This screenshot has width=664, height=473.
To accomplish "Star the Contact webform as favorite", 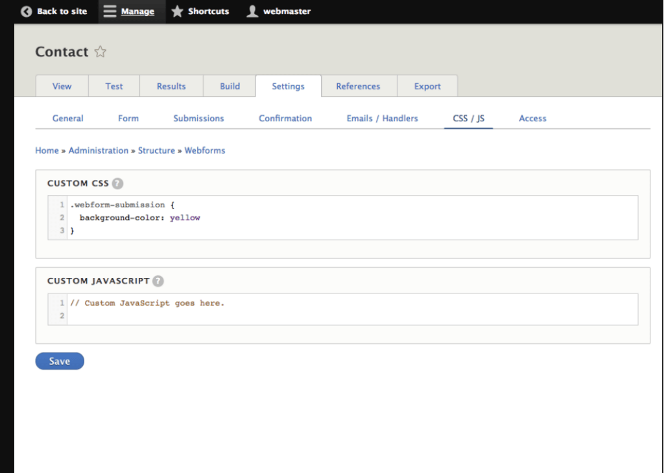I will pyautogui.click(x=100, y=51).
